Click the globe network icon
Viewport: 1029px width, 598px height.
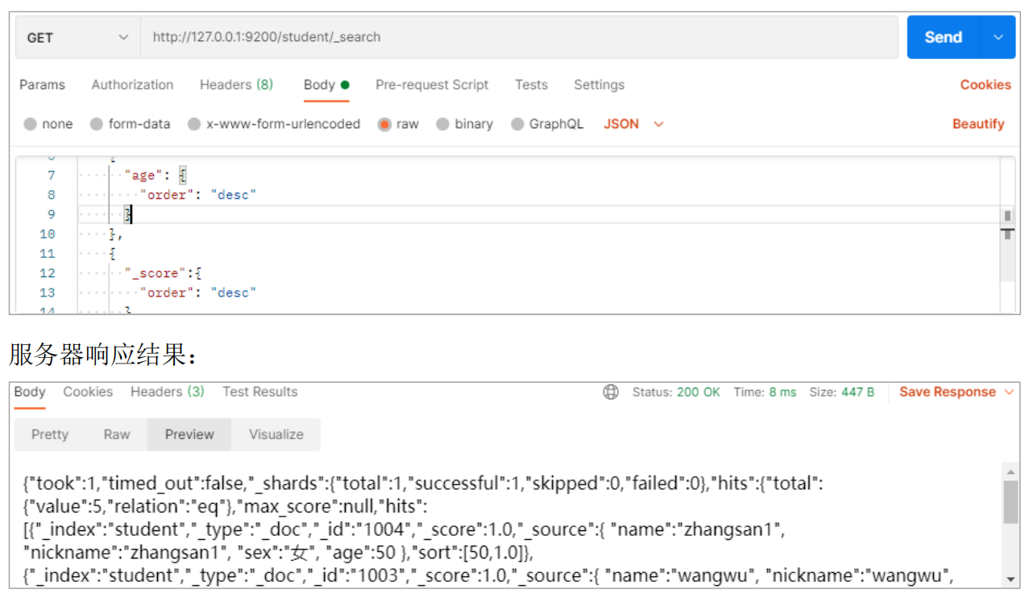[611, 392]
